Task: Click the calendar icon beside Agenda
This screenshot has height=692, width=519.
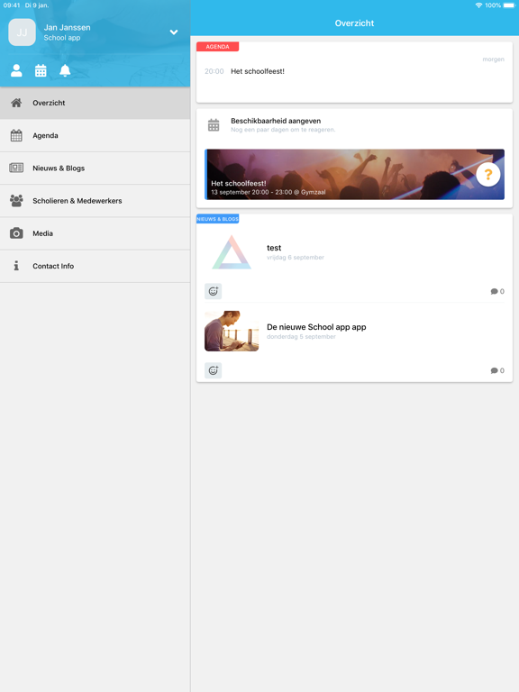Action: click(x=16, y=135)
